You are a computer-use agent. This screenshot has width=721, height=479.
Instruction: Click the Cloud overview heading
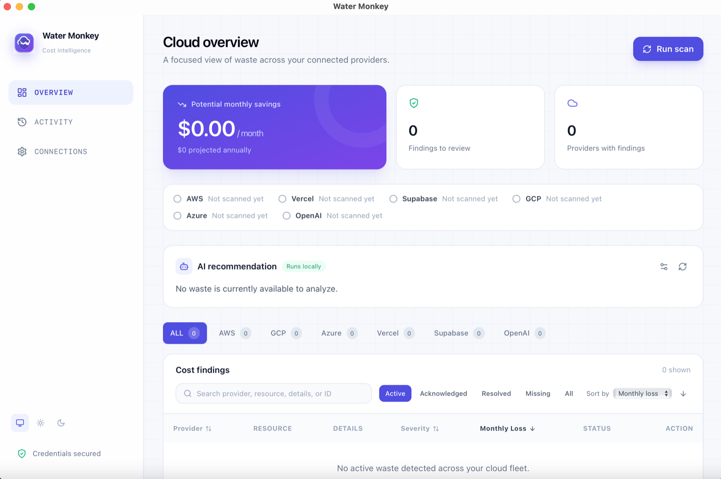tap(211, 42)
